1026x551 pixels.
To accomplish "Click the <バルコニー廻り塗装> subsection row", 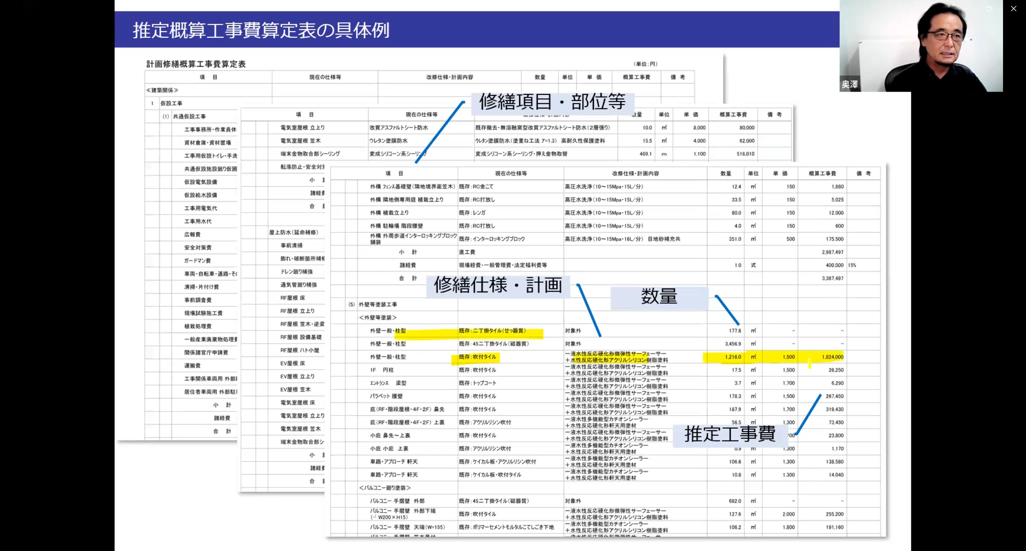I will [384, 488].
